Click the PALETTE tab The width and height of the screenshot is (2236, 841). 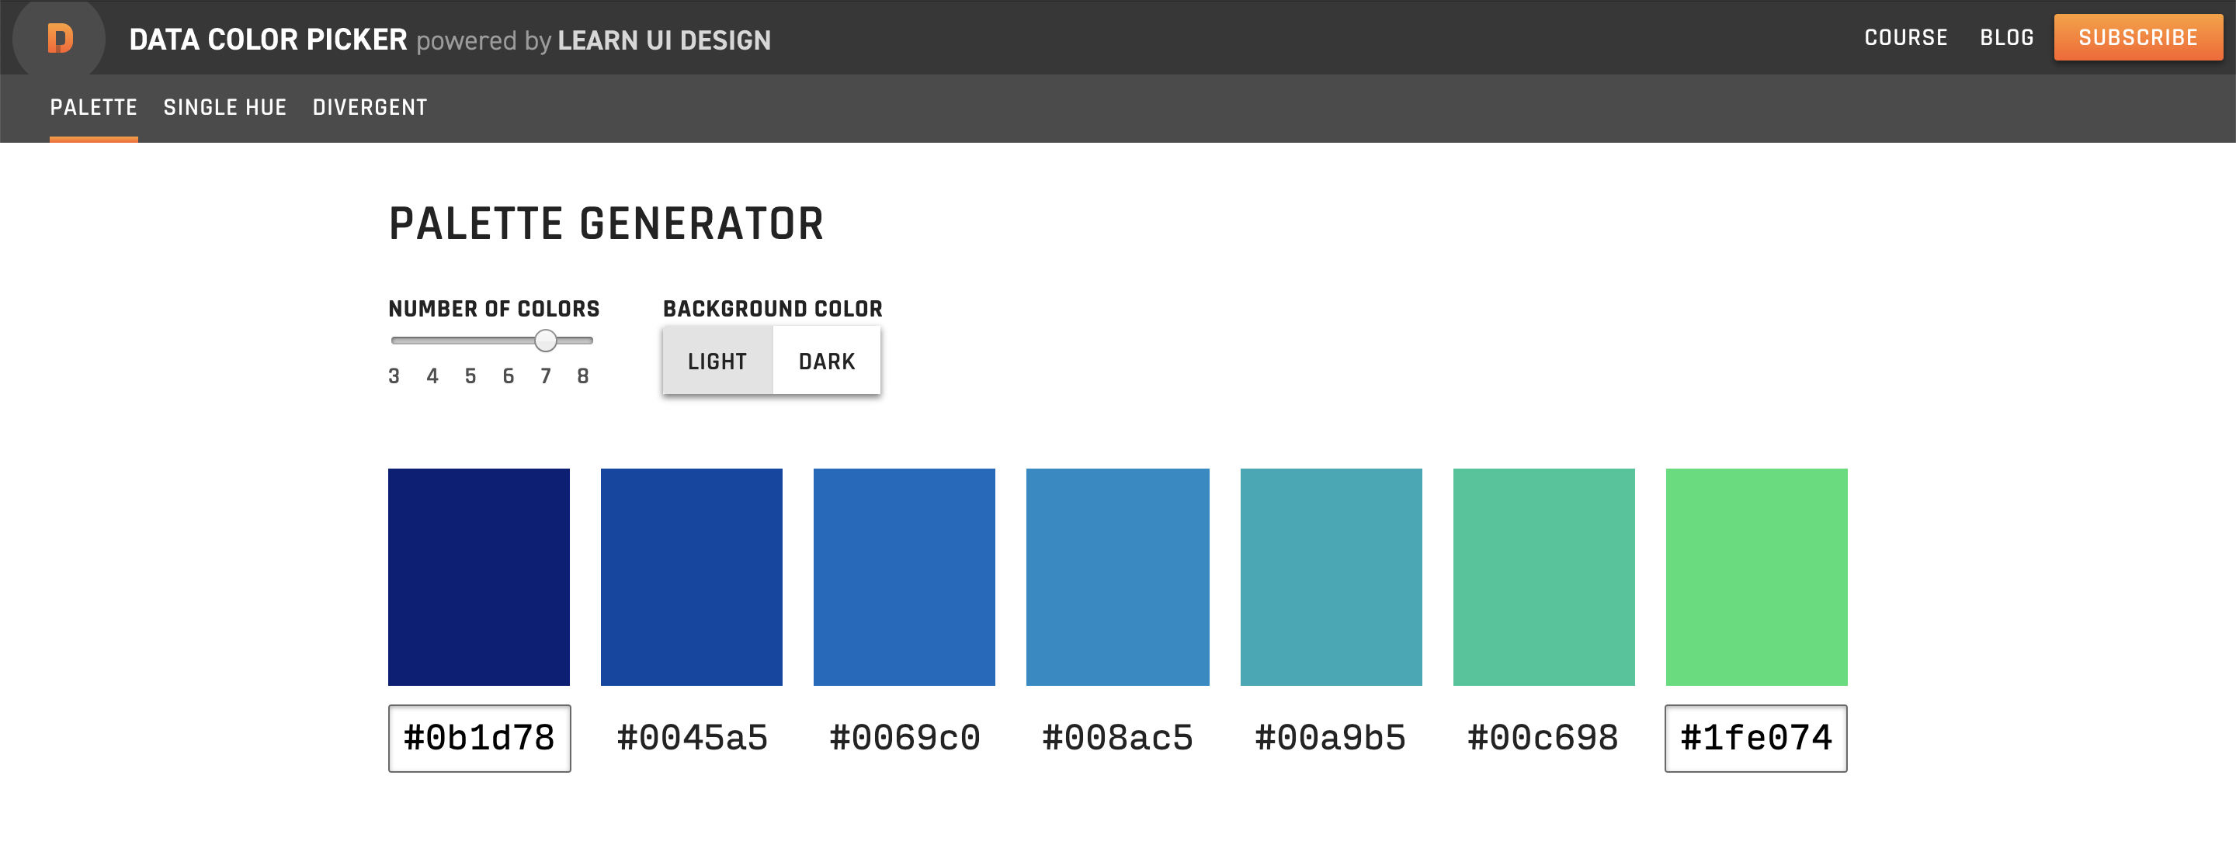pyautogui.click(x=92, y=107)
